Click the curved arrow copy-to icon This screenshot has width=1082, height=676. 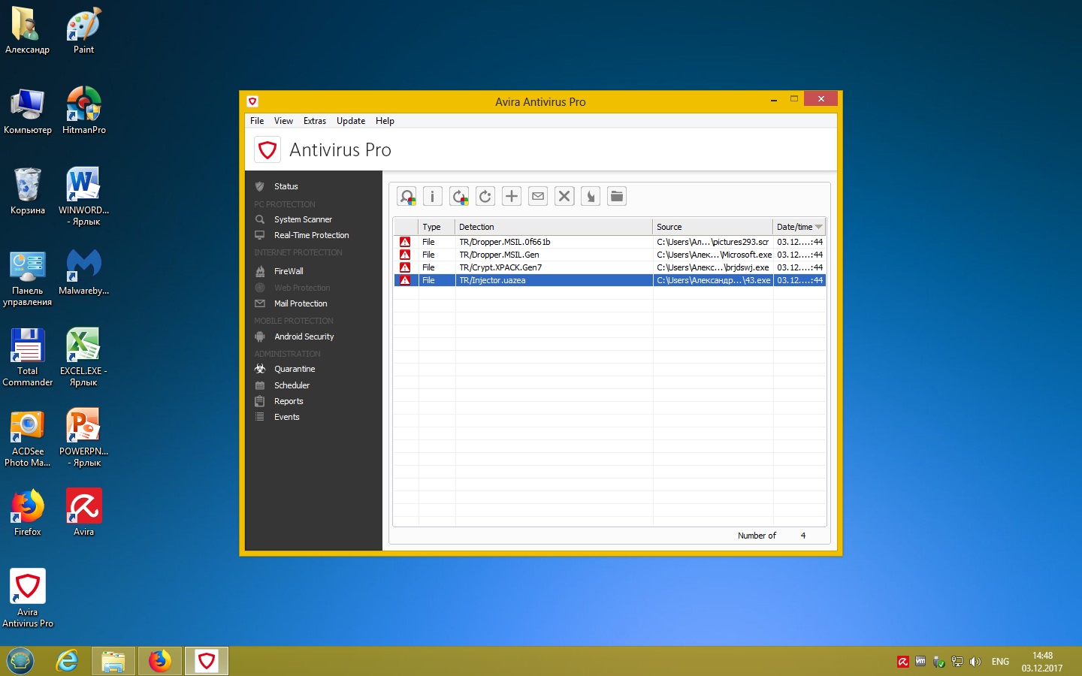(x=591, y=197)
